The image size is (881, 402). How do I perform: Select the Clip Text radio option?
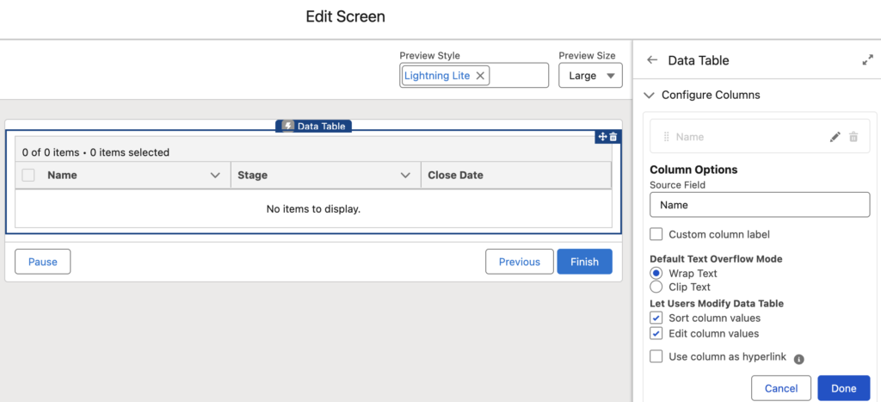tap(656, 287)
